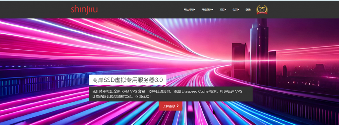Expand the 网络保护 dropdown menu
The height and width of the screenshot is (125, 339).
(x=207, y=10)
